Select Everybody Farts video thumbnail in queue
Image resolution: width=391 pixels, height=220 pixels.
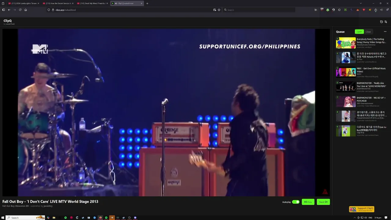pos(346,43)
